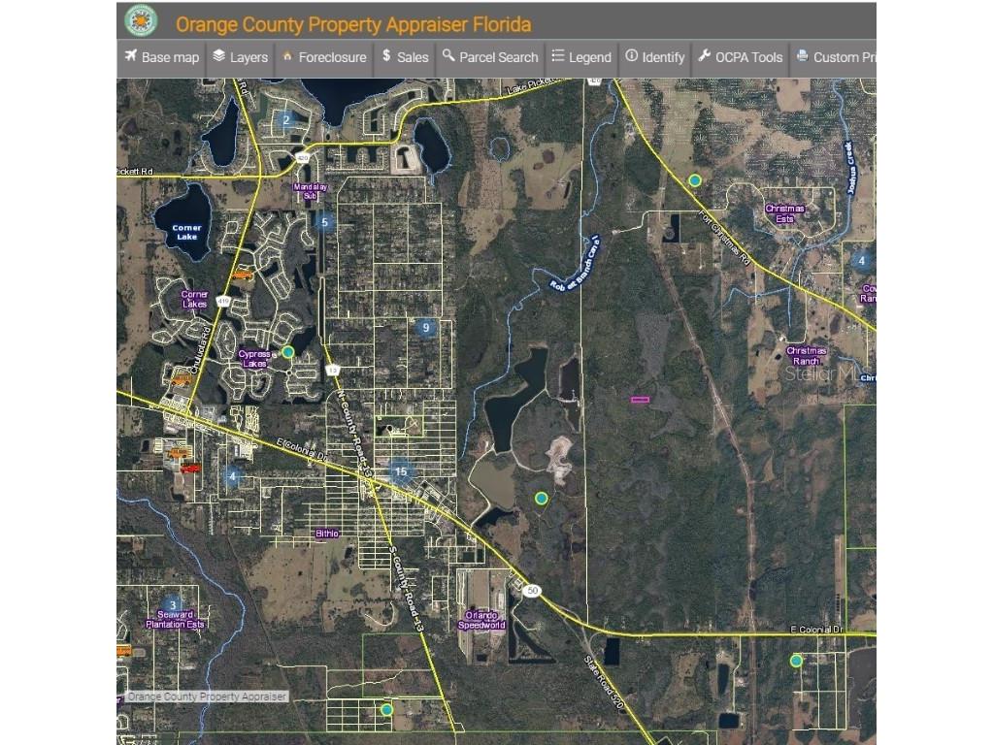Select the Sales toolbar menu item
The width and height of the screenshot is (994, 745).
tap(404, 57)
